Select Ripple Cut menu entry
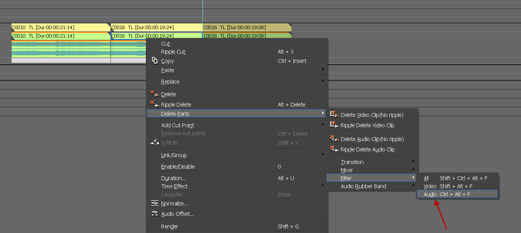The width and height of the screenshot is (521, 233). pyautogui.click(x=173, y=52)
